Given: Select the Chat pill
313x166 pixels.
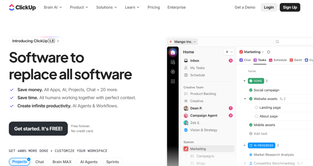Looking at the screenshot, I should point(39,162).
